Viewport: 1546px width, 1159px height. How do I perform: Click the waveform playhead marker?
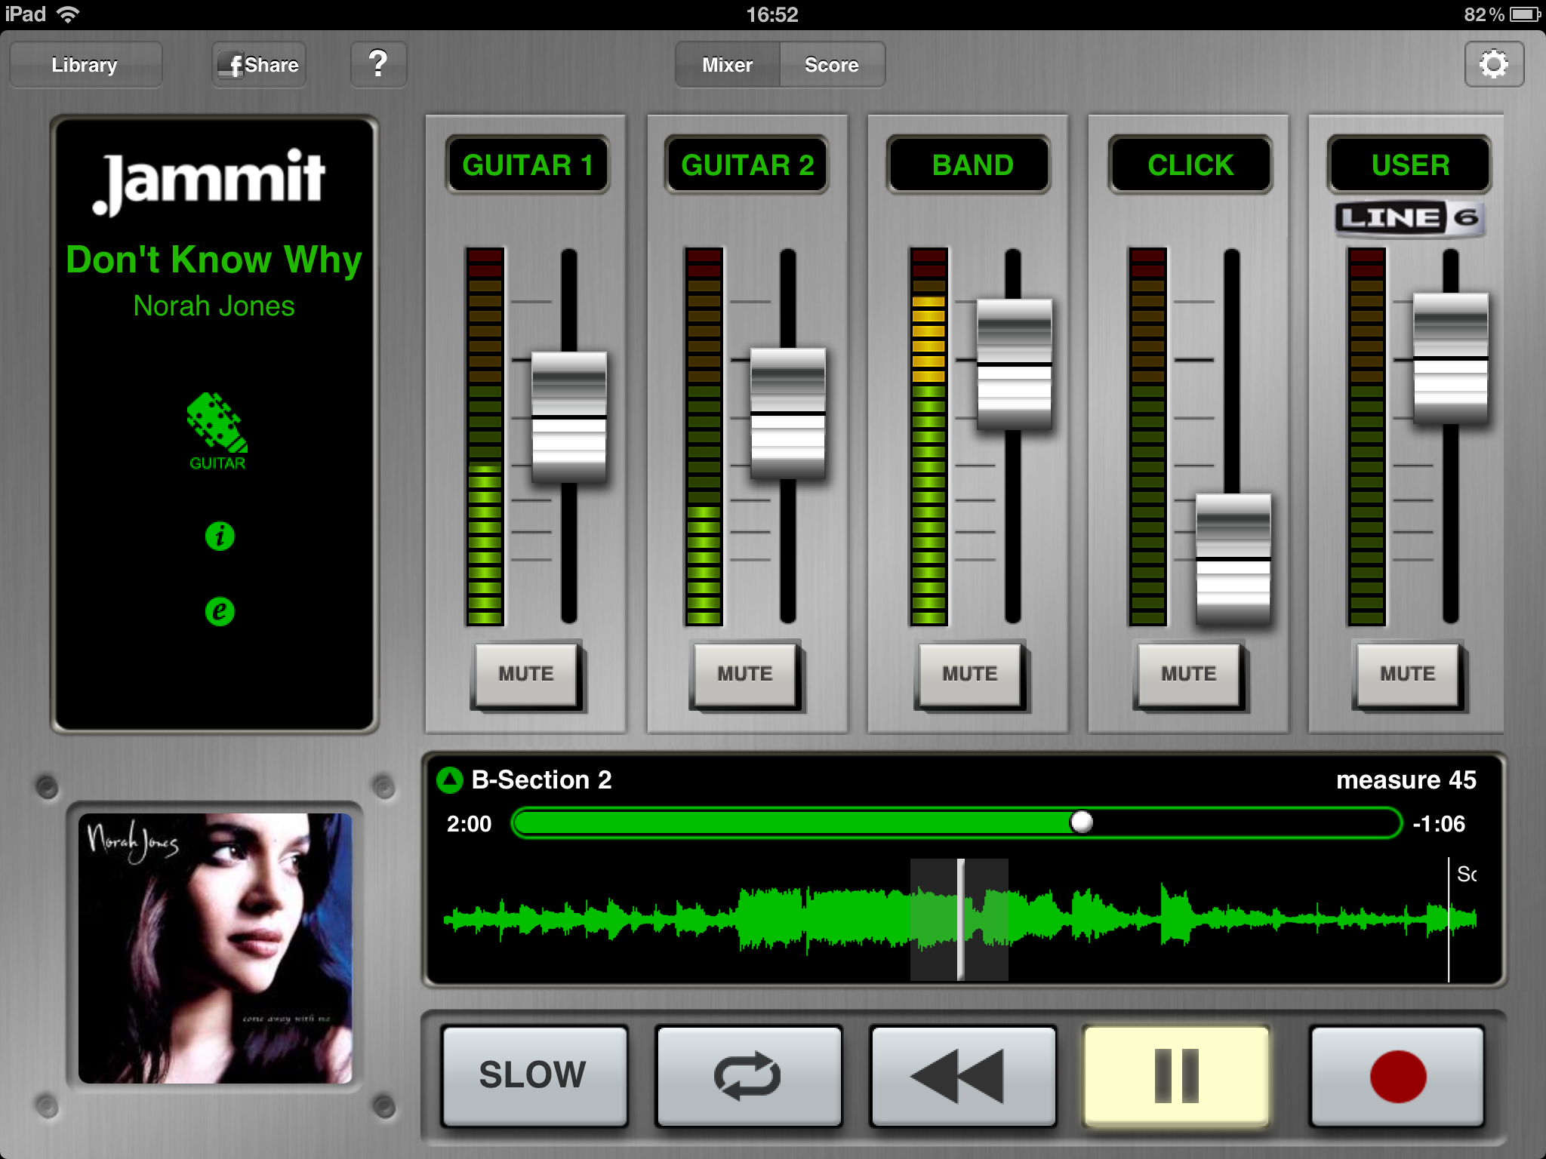coord(960,919)
